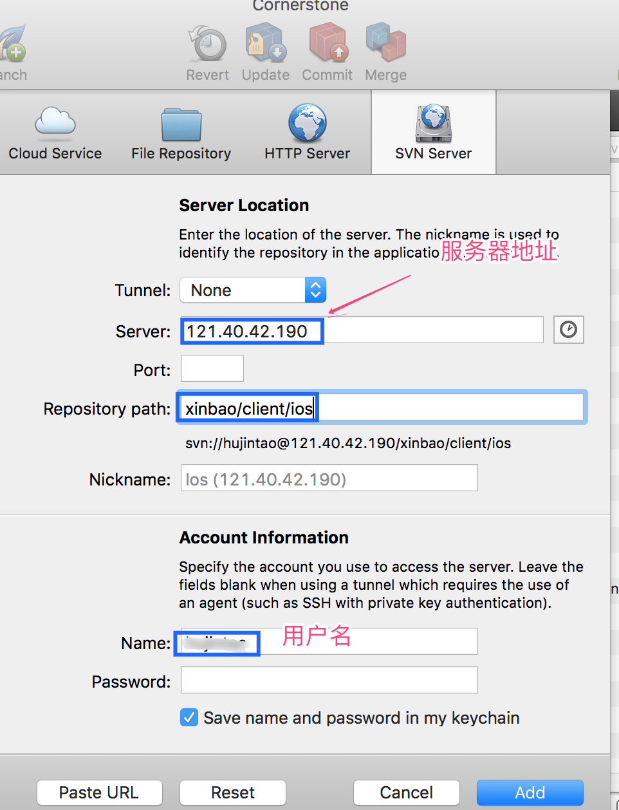Click the Password input field
This screenshot has height=810, width=619.
pos(329,680)
